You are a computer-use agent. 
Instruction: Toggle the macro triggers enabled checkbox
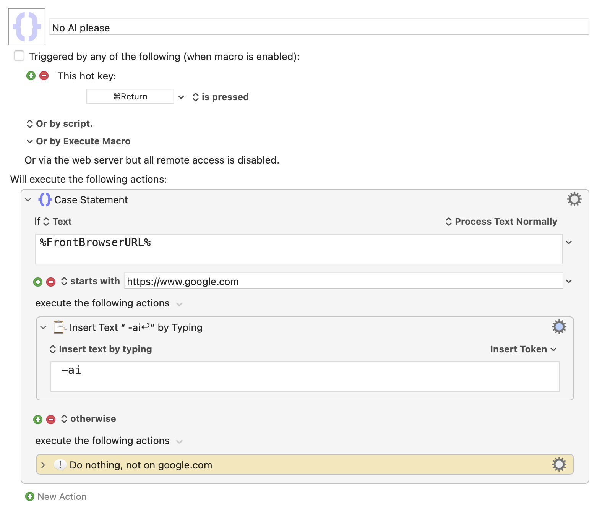[19, 56]
